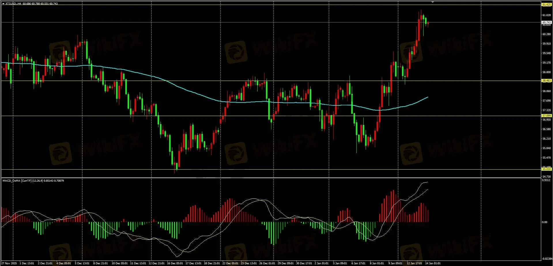Click the 57.690 value on price scale
Screen dimensions: 553x266
click(546, 101)
